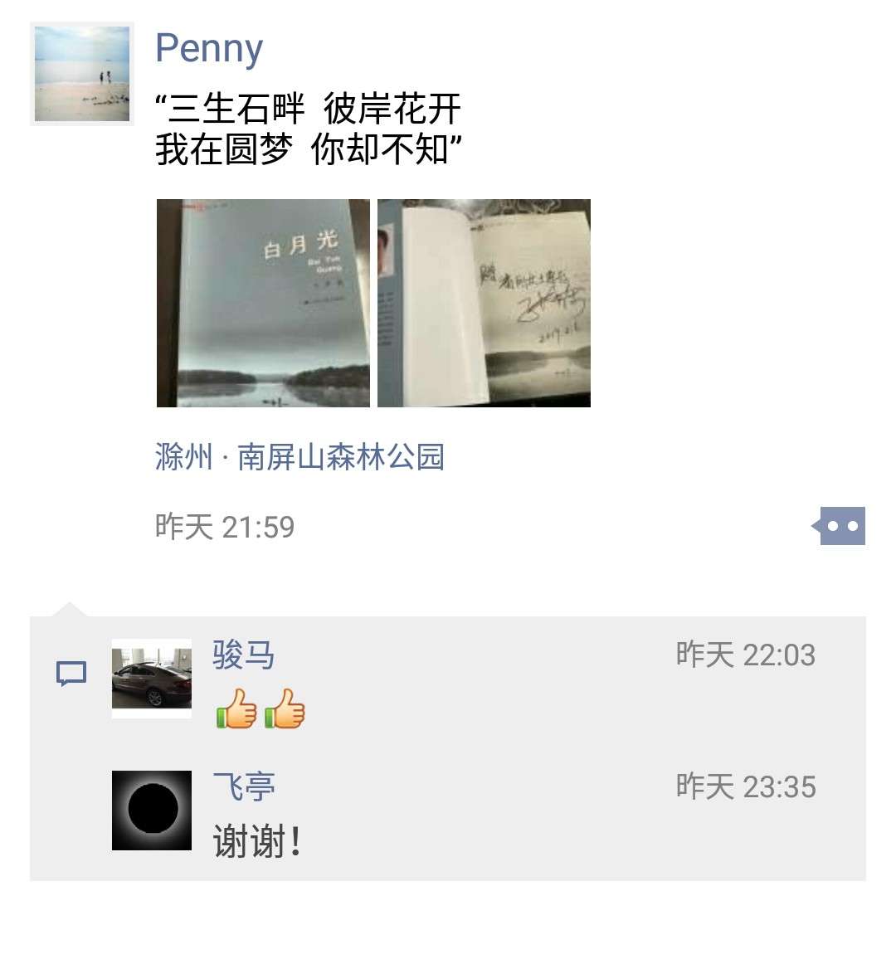Image resolution: width=896 pixels, height=959 pixels.
Task: Tap the 昨天 22:03 comment timestamp
Action: (x=746, y=655)
